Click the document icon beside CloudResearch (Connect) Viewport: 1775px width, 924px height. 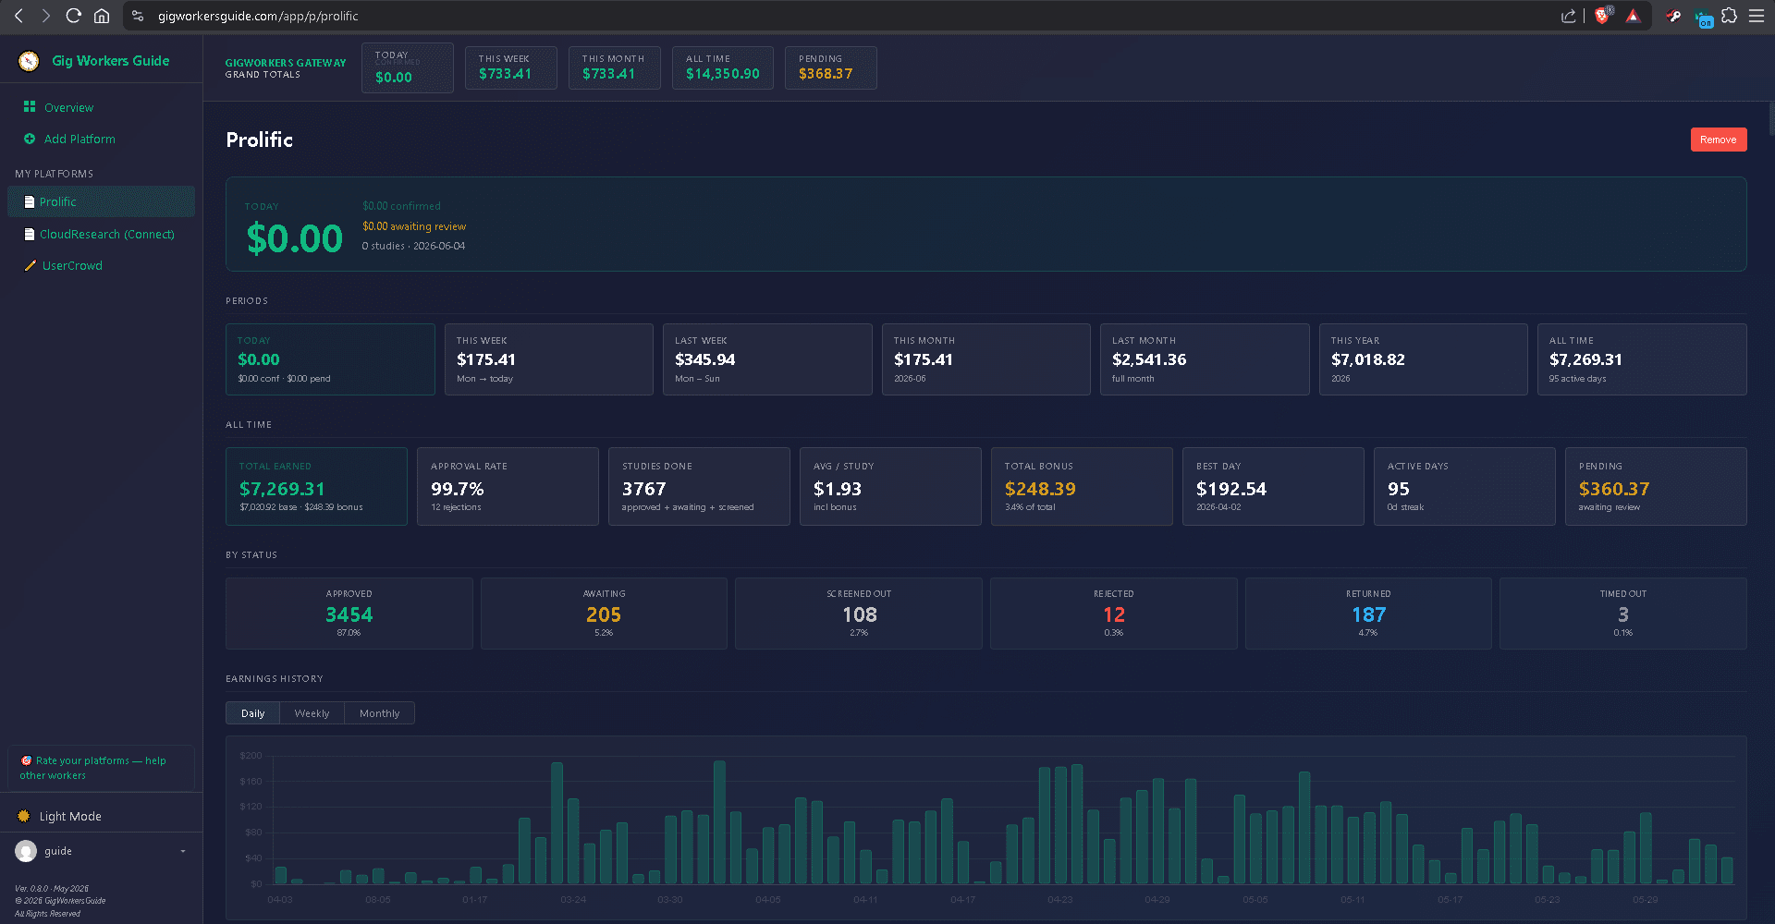30,234
